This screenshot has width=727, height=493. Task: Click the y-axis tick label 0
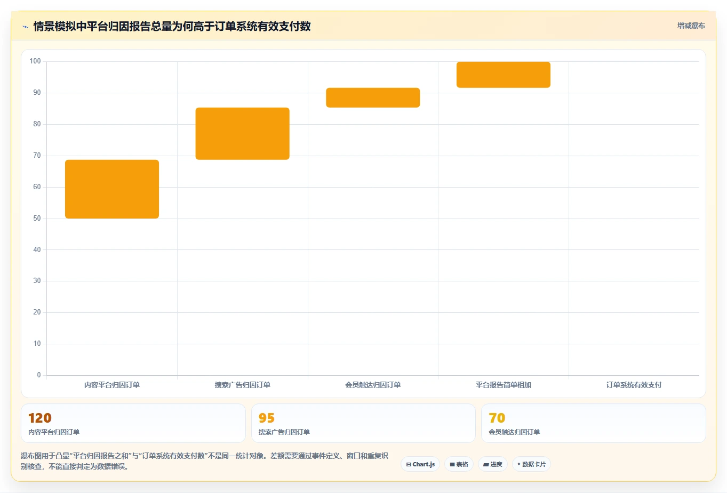point(39,375)
